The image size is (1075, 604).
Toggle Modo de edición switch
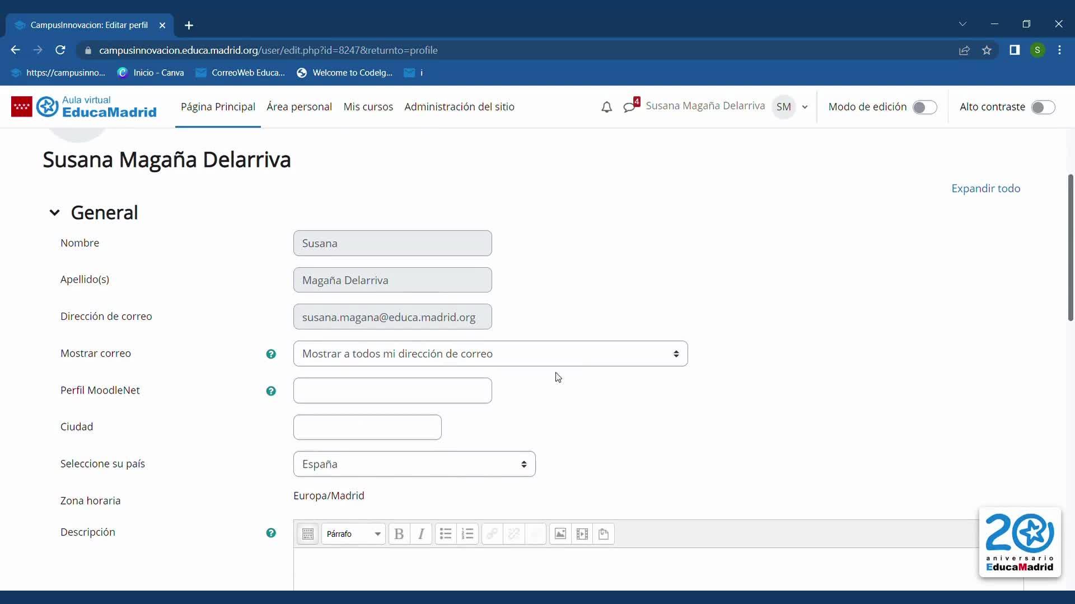(924, 107)
